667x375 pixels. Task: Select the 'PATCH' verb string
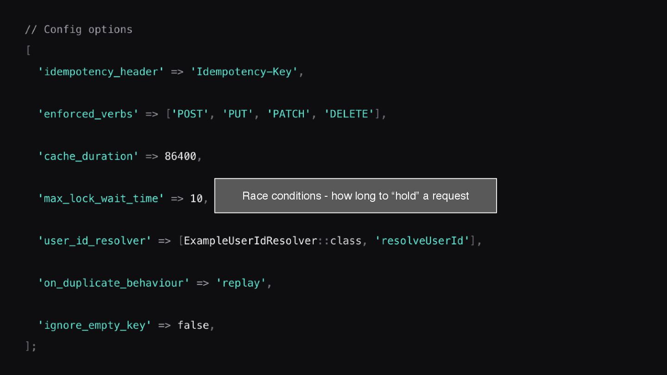[x=289, y=114]
